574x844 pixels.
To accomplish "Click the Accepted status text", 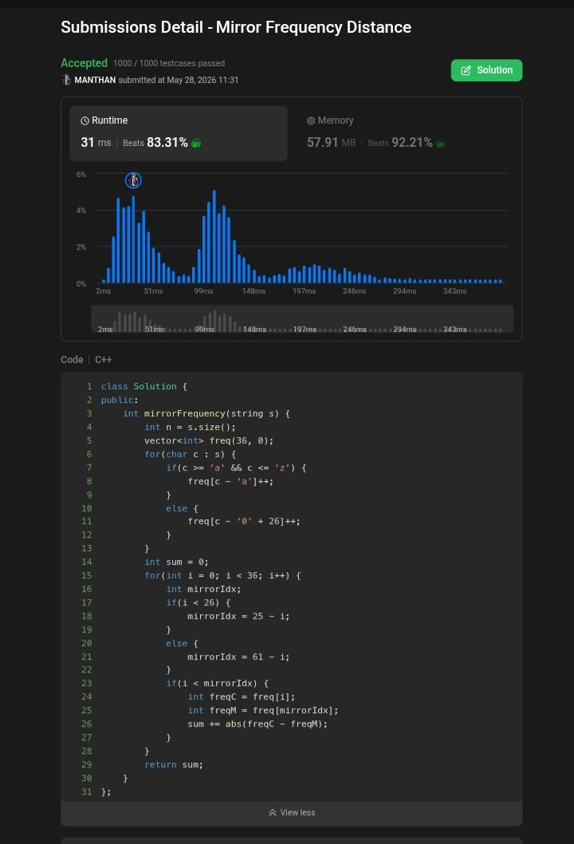I will (84, 63).
